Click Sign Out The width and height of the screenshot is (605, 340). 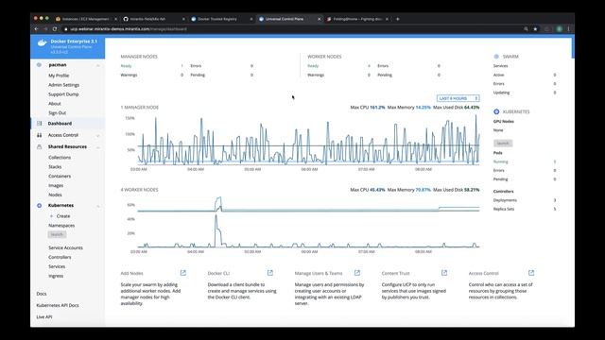tap(57, 113)
